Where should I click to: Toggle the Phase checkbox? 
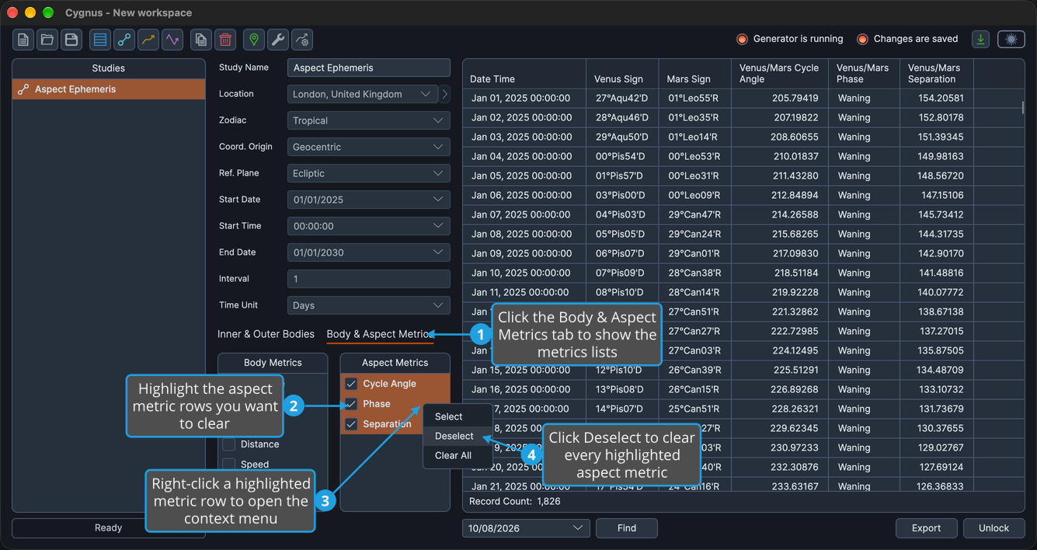tap(351, 404)
